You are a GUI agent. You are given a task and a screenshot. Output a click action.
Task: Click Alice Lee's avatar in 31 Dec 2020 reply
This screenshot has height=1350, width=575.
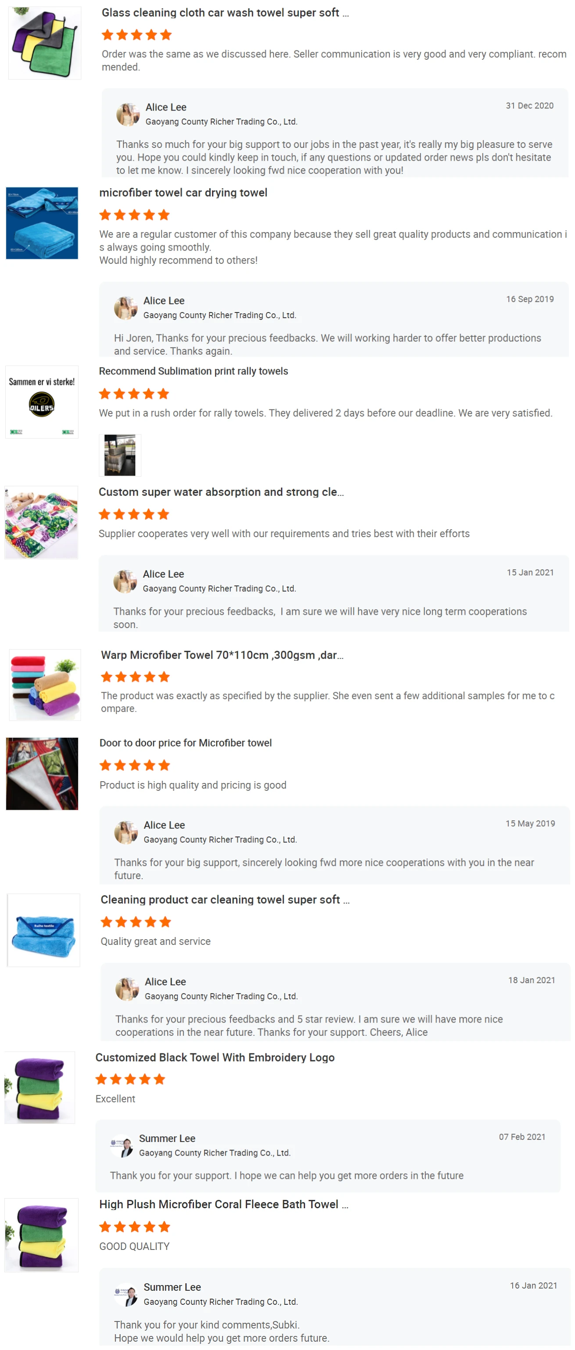pyautogui.click(x=127, y=114)
